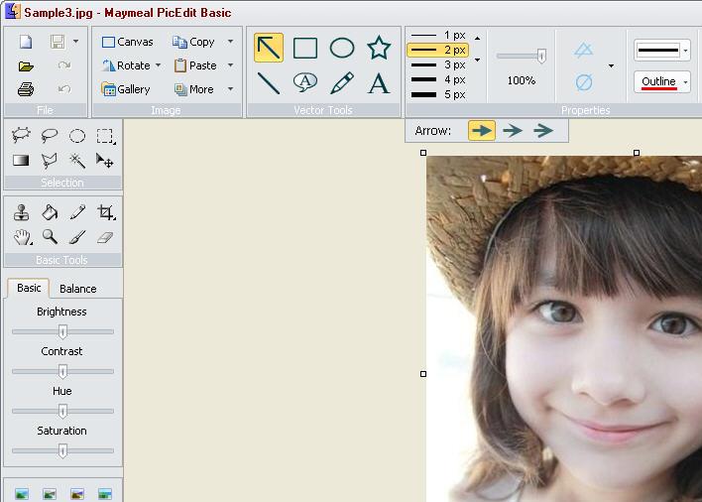Expand the Outline color dropdown
Viewport: 702px width, 502px height.
click(x=686, y=82)
